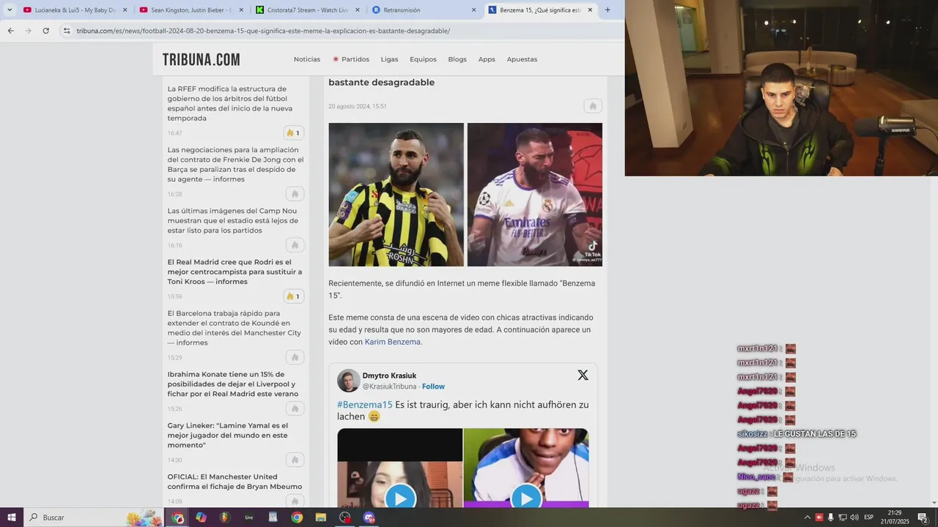Click fire reaction under Ibrahima Konate news
Image resolution: width=938 pixels, height=527 pixels.
295,408
